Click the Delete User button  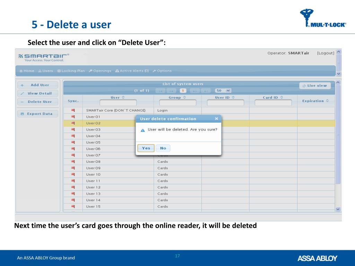tap(37, 102)
